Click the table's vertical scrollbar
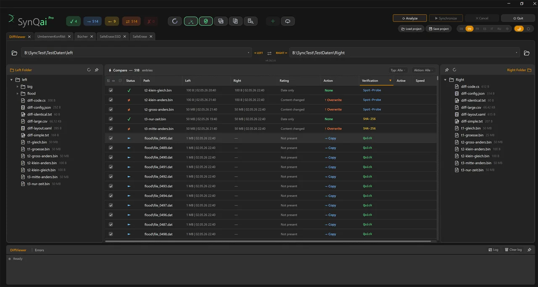 438,79
